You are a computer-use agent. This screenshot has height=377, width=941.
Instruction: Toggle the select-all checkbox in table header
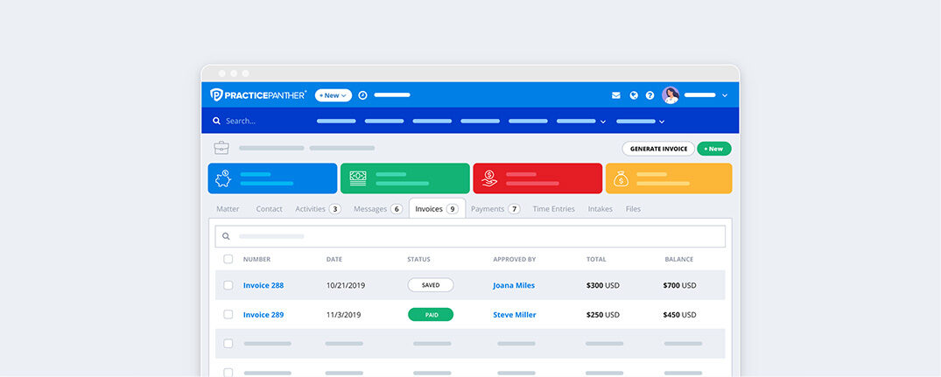[228, 259]
